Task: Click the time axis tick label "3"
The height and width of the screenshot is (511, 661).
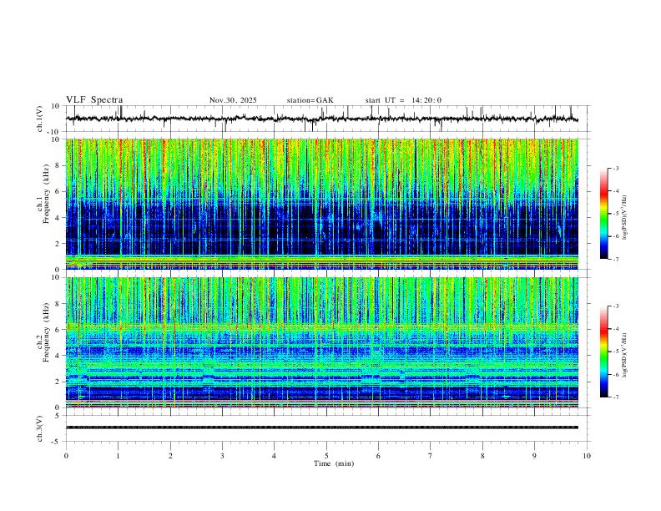Action: pyautogui.click(x=222, y=456)
